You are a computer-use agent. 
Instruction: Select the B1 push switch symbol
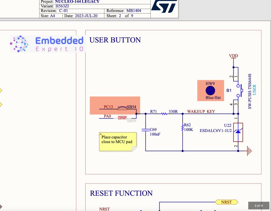pyautogui.click(x=238, y=91)
